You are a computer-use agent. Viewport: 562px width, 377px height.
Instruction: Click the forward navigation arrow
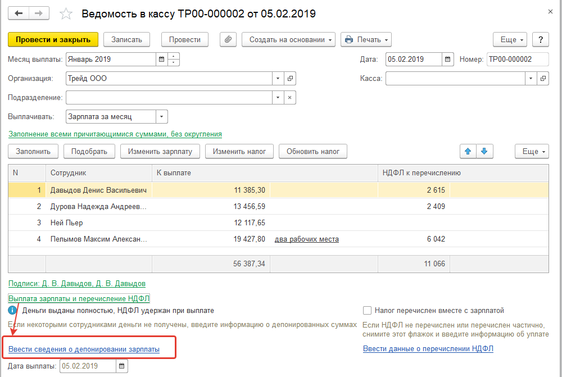(x=39, y=13)
